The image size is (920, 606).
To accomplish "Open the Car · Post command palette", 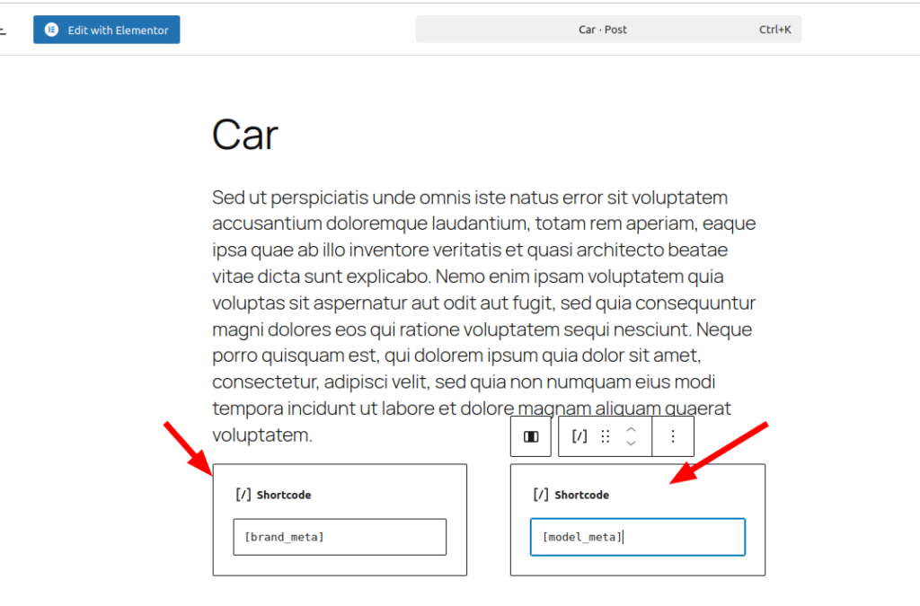I will click(603, 30).
